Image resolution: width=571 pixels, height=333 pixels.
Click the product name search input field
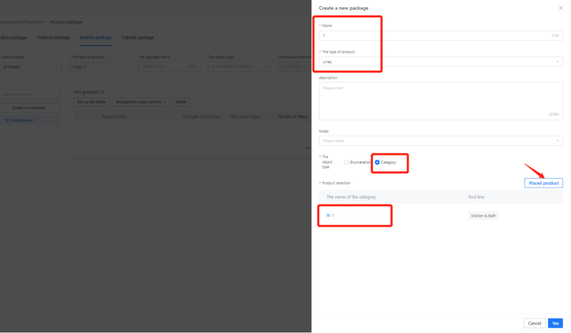coord(294,66)
